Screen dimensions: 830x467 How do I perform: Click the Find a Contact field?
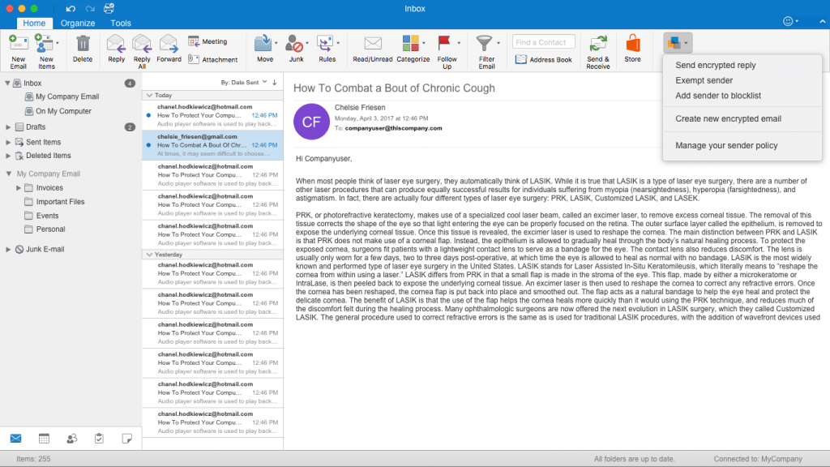[543, 42]
